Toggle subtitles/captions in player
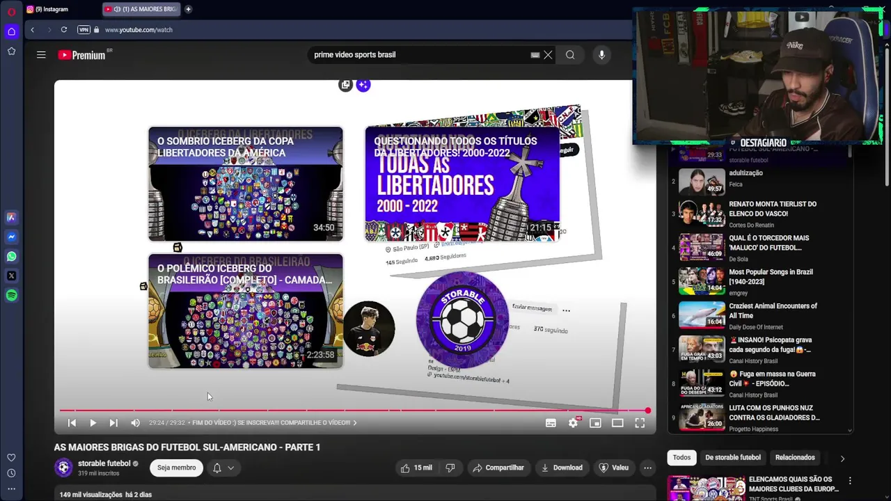 [551, 422]
